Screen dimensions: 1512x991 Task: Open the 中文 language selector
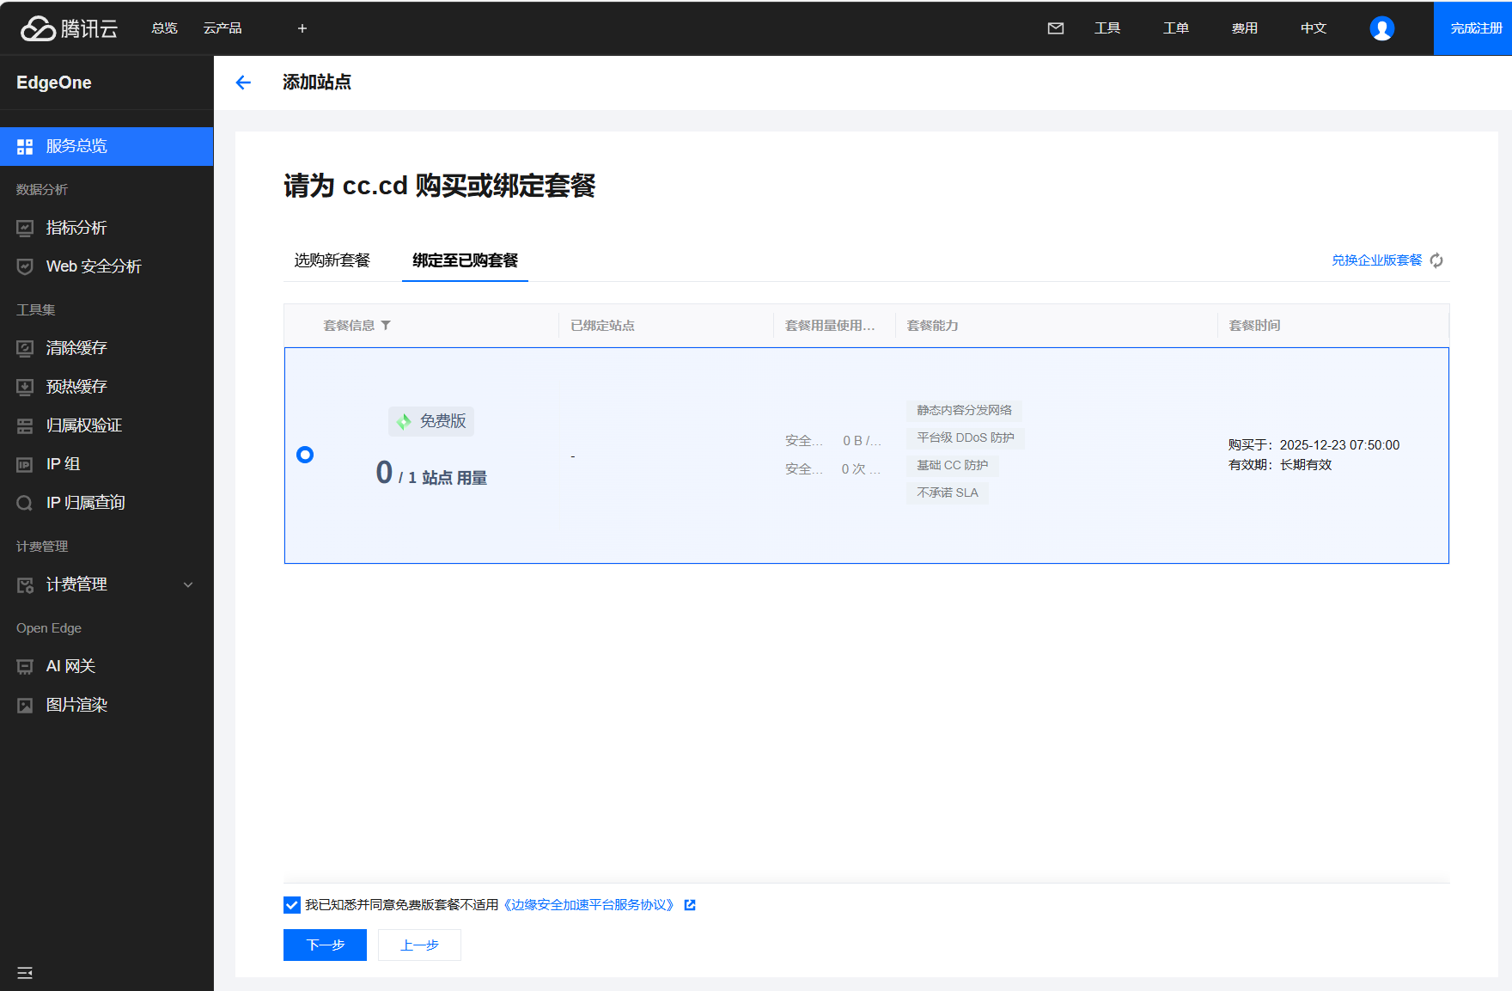(1313, 28)
